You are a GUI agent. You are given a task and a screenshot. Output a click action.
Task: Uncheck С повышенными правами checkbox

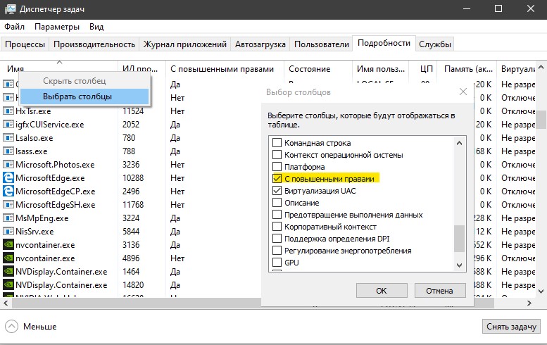pos(277,179)
